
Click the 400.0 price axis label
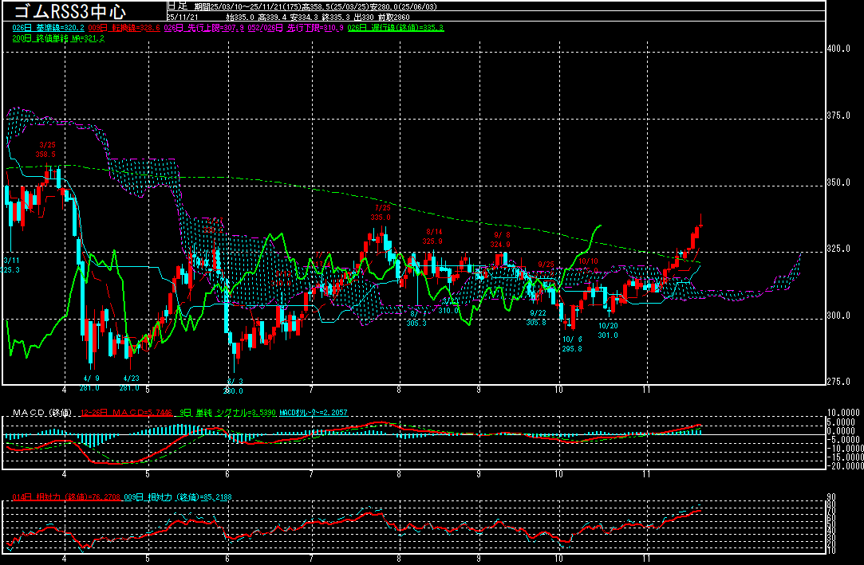pos(839,49)
